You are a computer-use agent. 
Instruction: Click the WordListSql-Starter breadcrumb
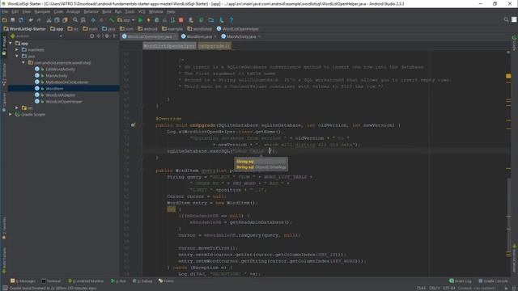click(x=24, y=29)
